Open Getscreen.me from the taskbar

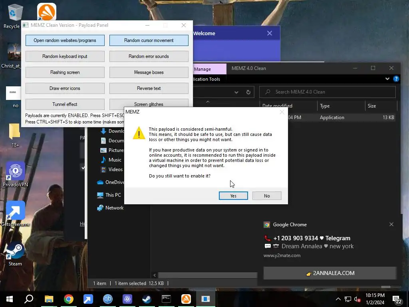[x=88, y=299]
